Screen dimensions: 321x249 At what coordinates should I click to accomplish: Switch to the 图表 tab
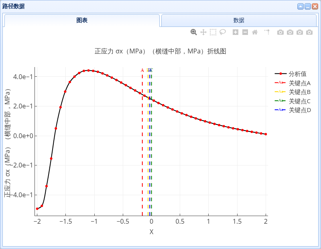pos(82,20)
